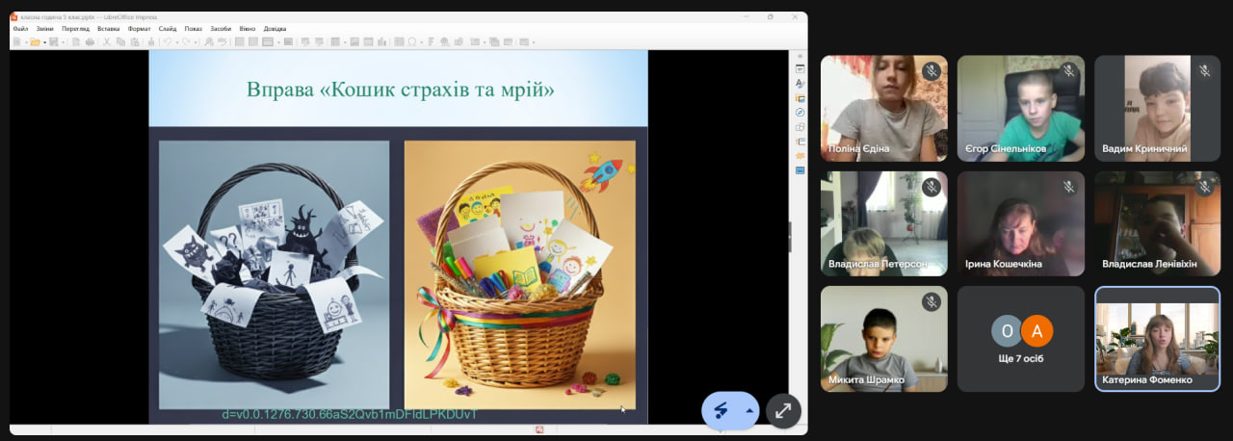Select Поліна Єдіна video tile
The image size is (1233, 441).
coord(884,108)
